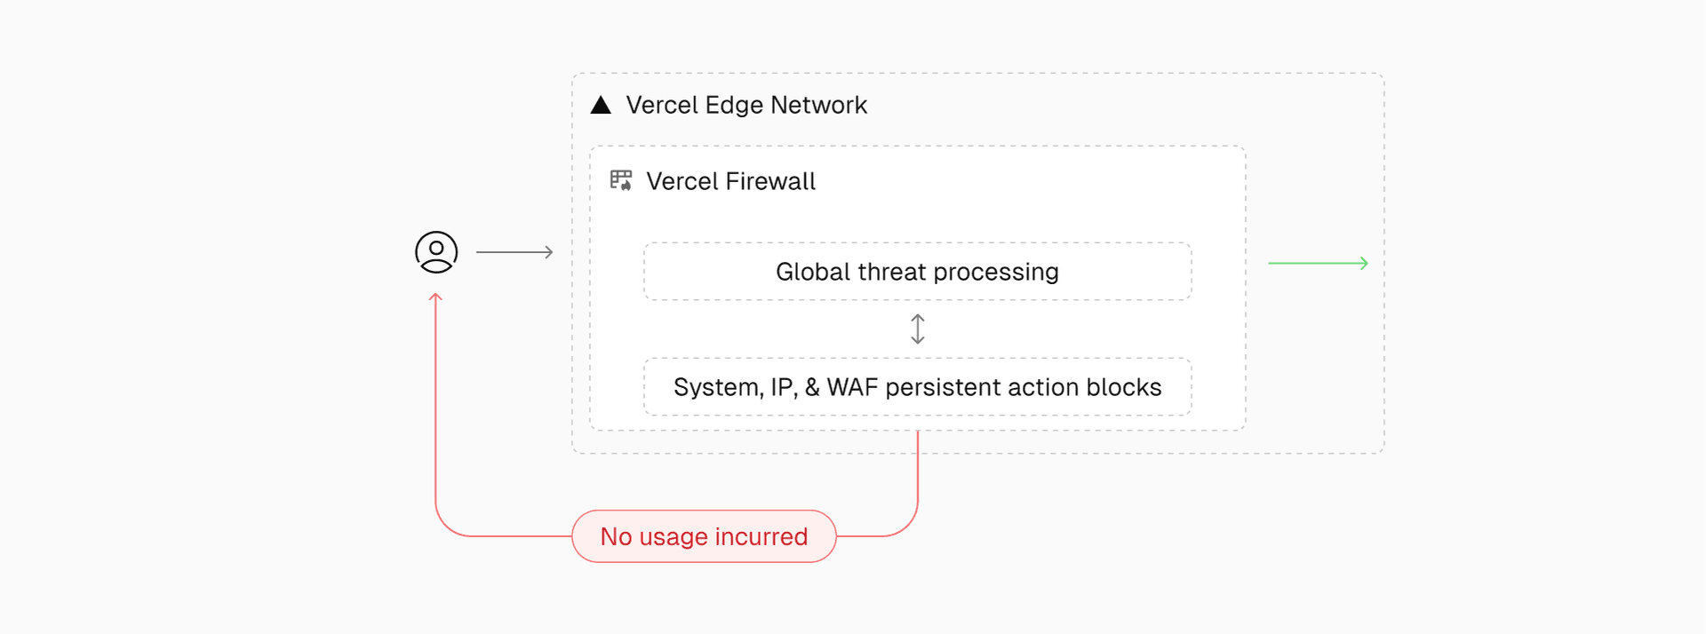Select System, IP, & WAF action blocks box
Screen dimensions: 1706x634
pyautogui.click(x=917, y=387)
